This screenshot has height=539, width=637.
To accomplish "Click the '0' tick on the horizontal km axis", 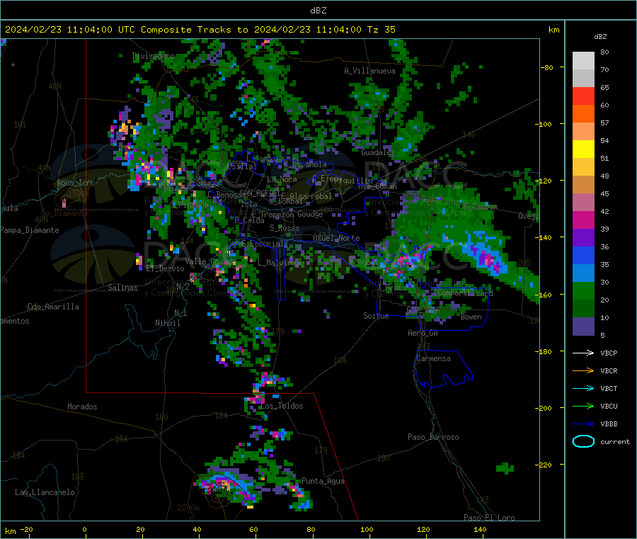I will (x=84, y=529).
